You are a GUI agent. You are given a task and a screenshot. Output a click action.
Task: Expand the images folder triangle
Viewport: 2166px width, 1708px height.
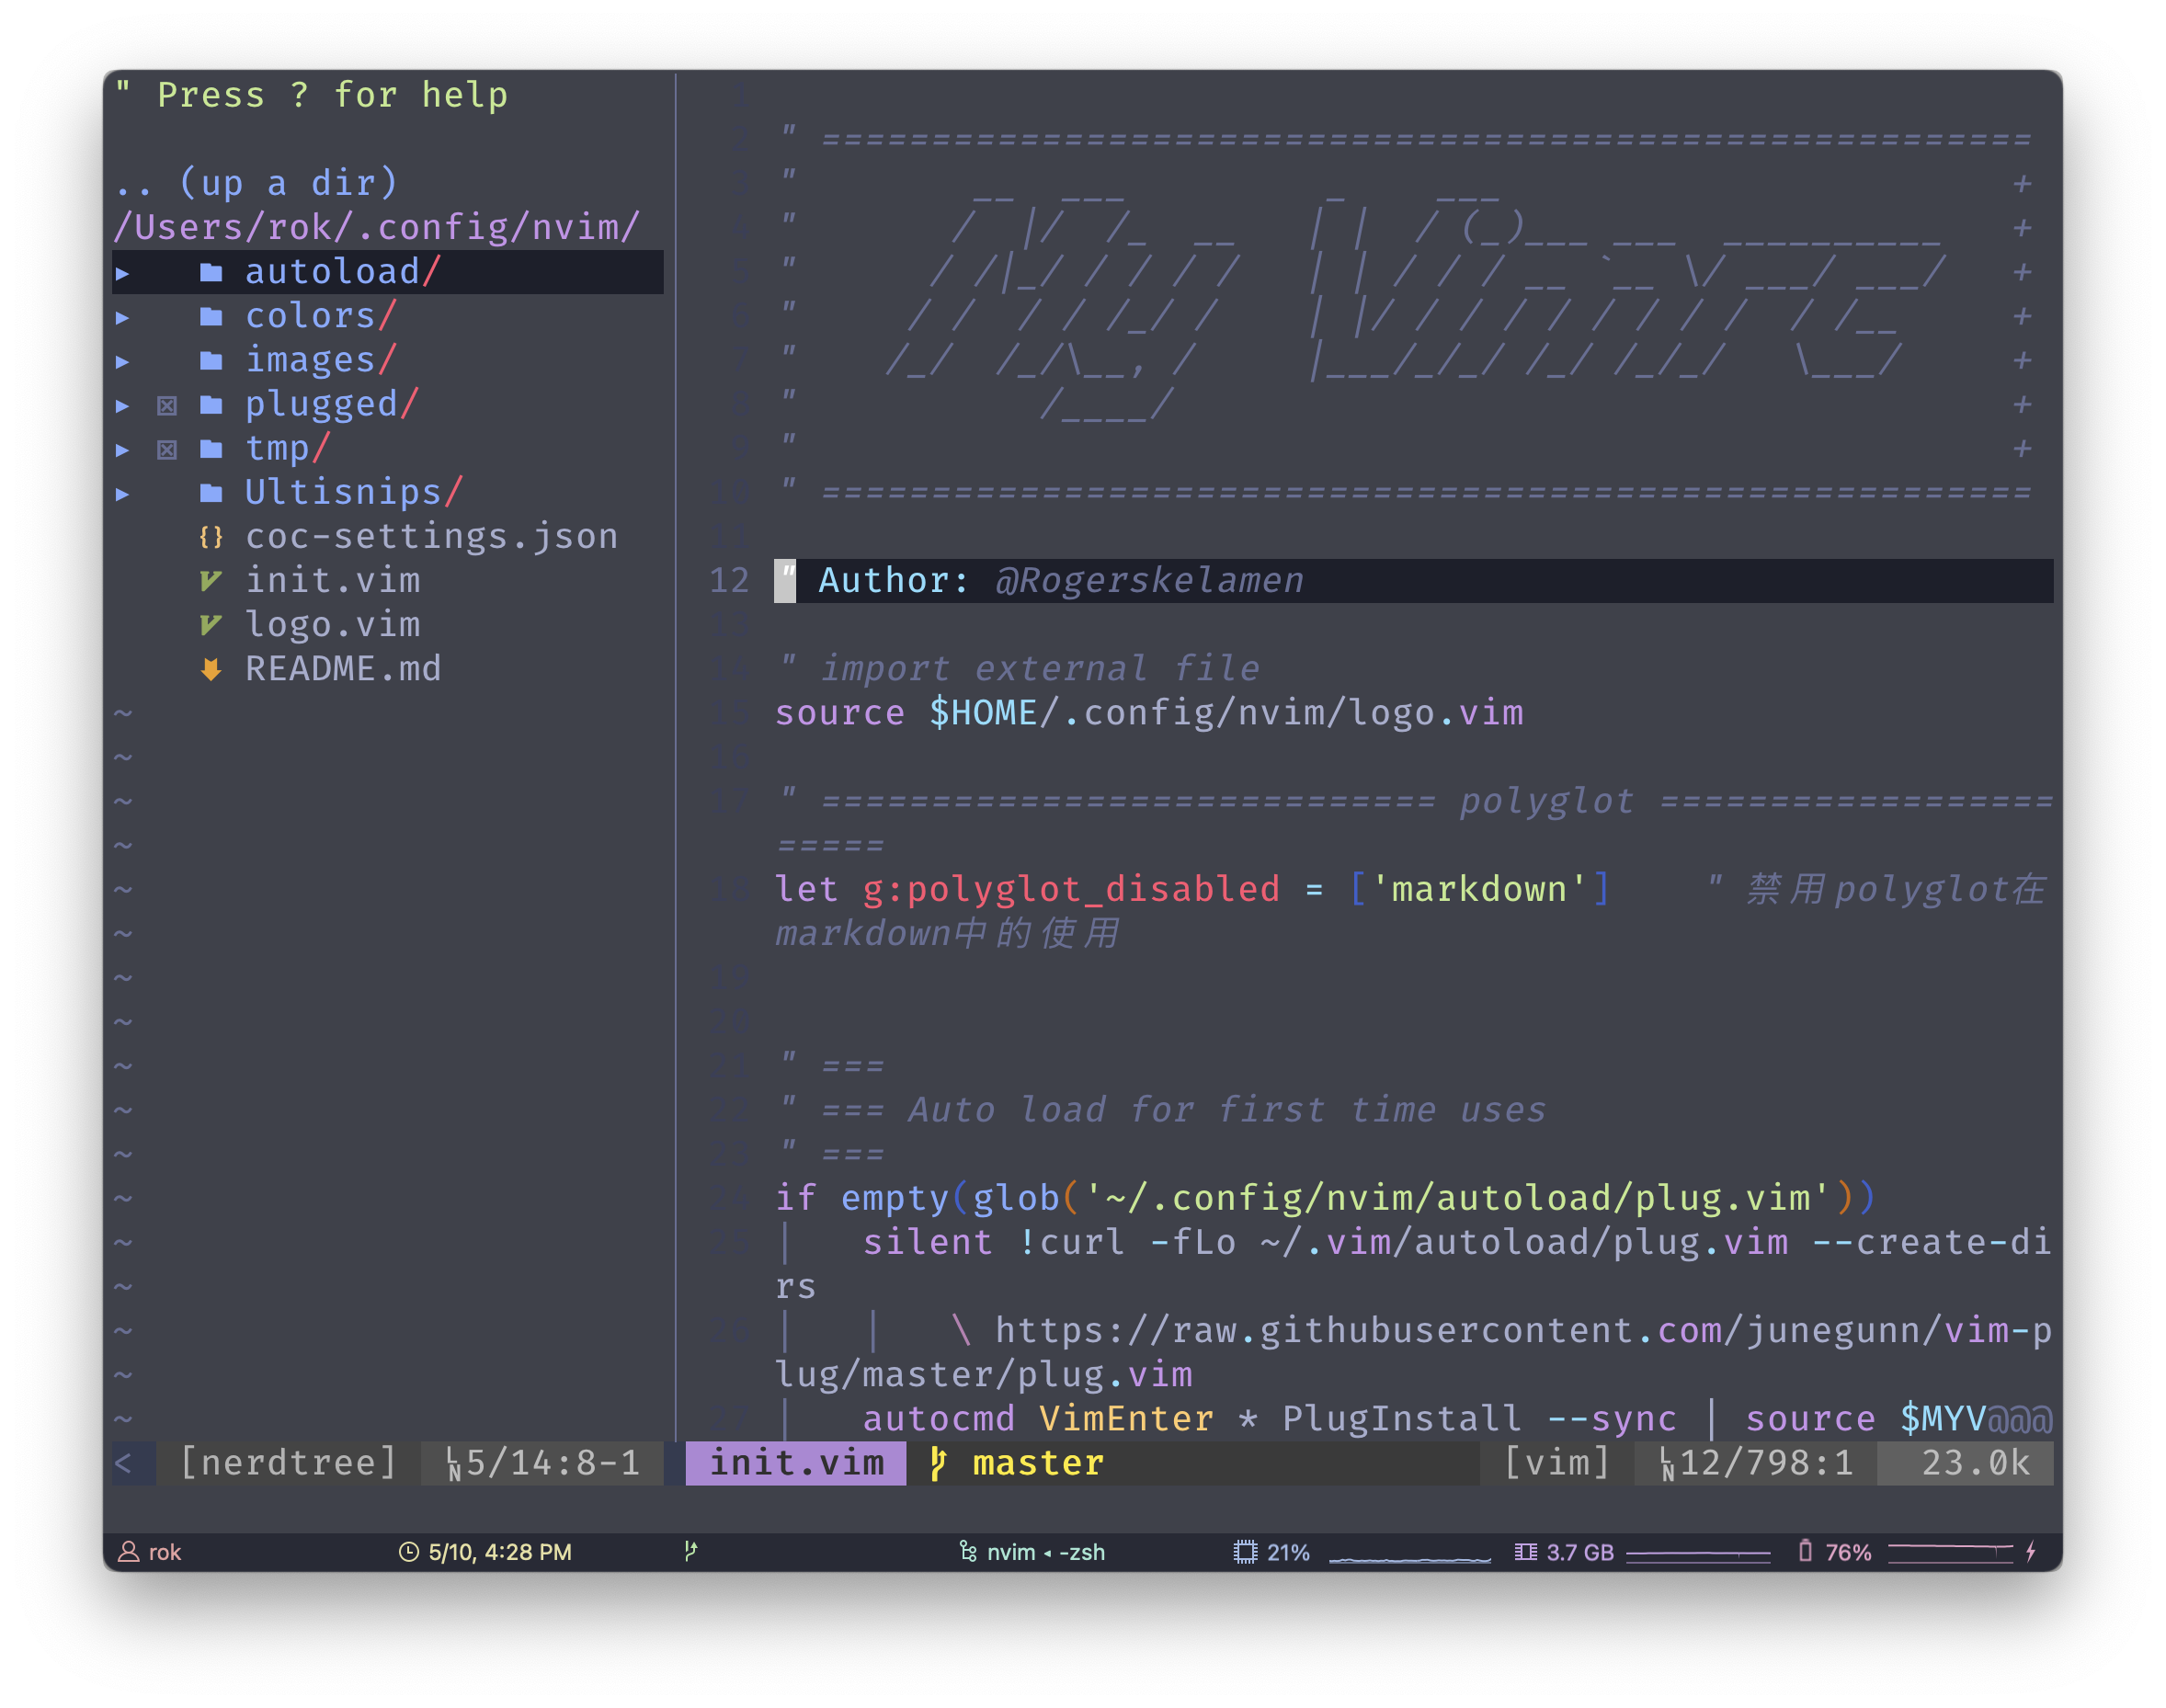pyautogui.click(x=122, y=361)
